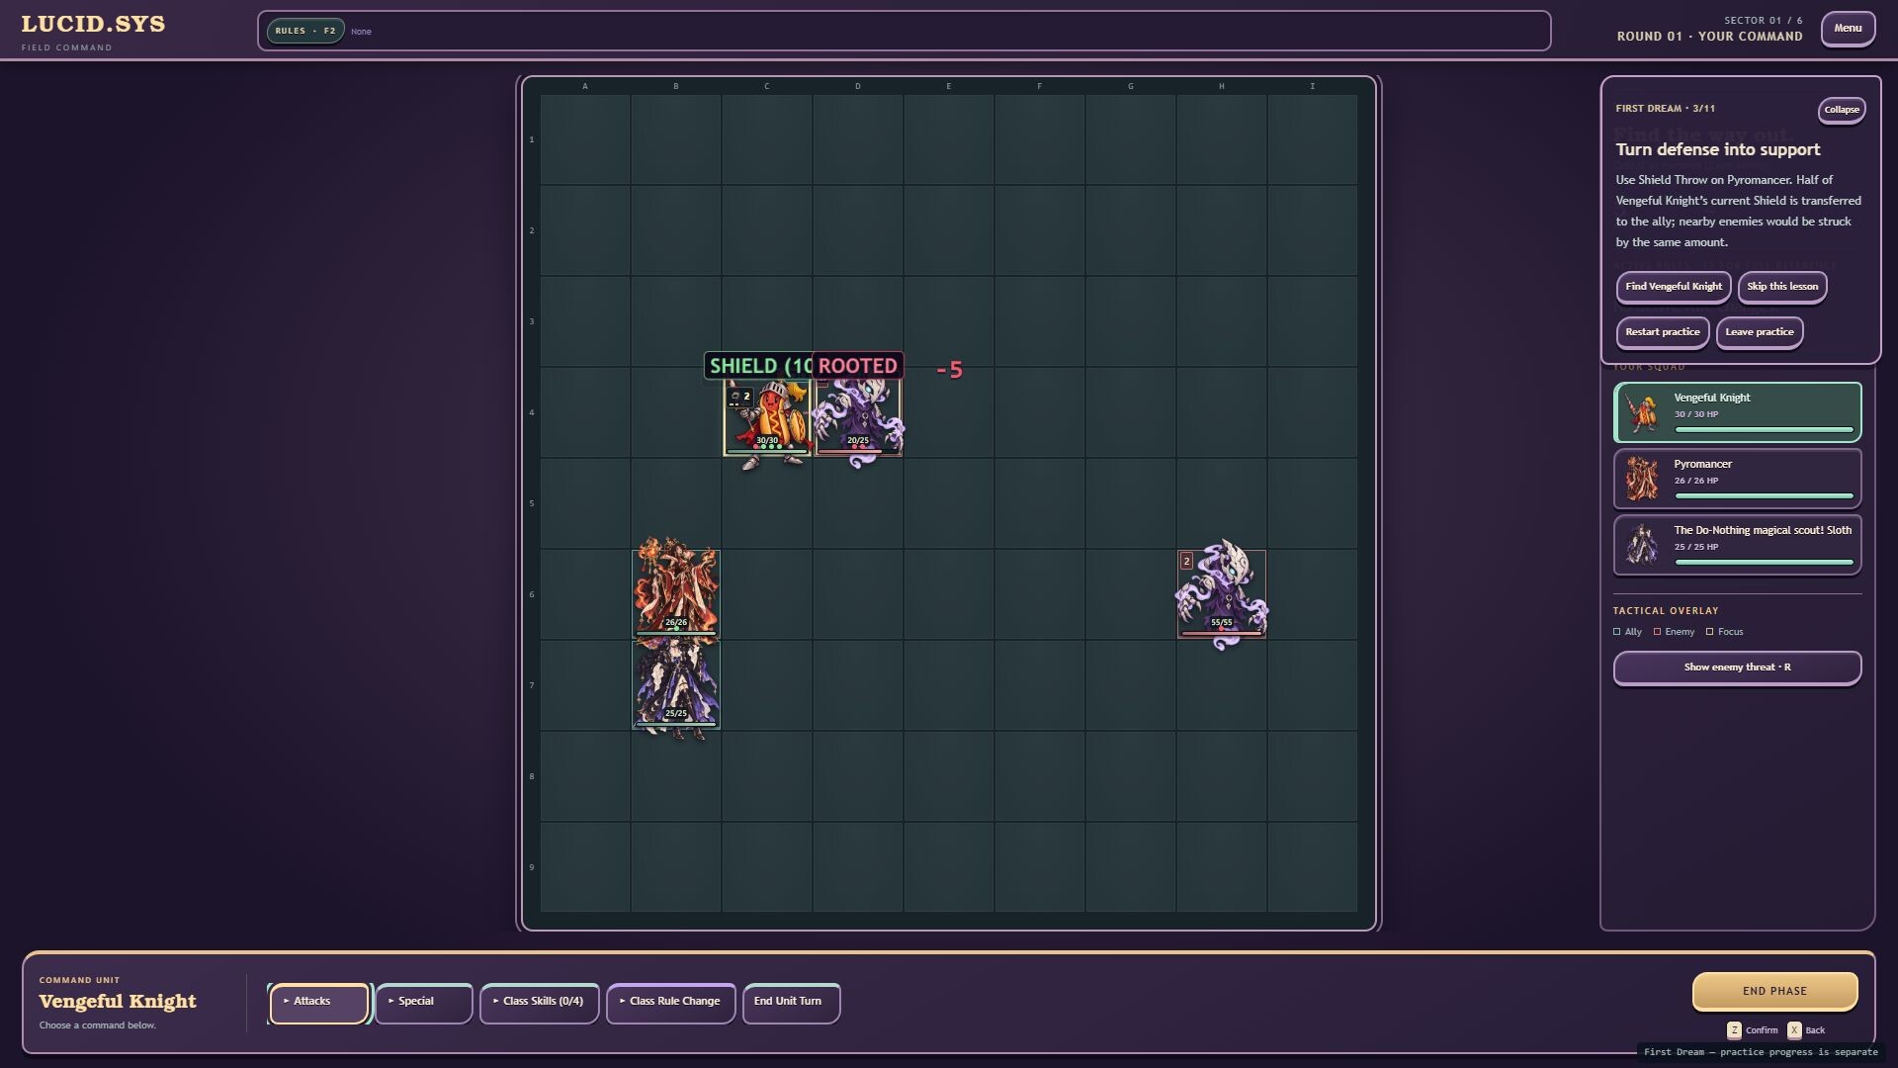Click the rooted ghost enemy beside the knight
This screenshot has height=1068, width=1898.
click(x=857, y=415)
